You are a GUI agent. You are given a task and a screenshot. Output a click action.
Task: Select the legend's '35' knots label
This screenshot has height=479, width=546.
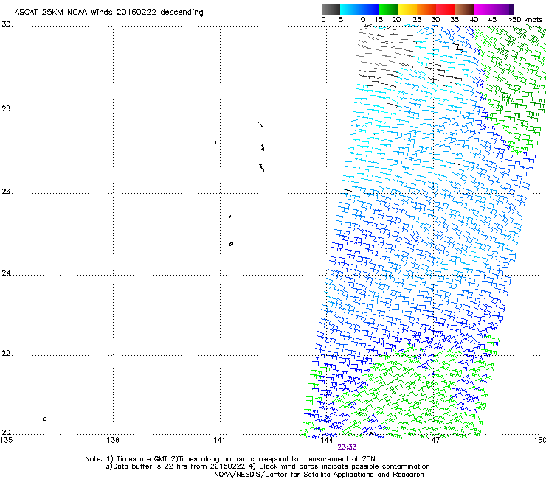pyautogui.click(x=455, y=20)
